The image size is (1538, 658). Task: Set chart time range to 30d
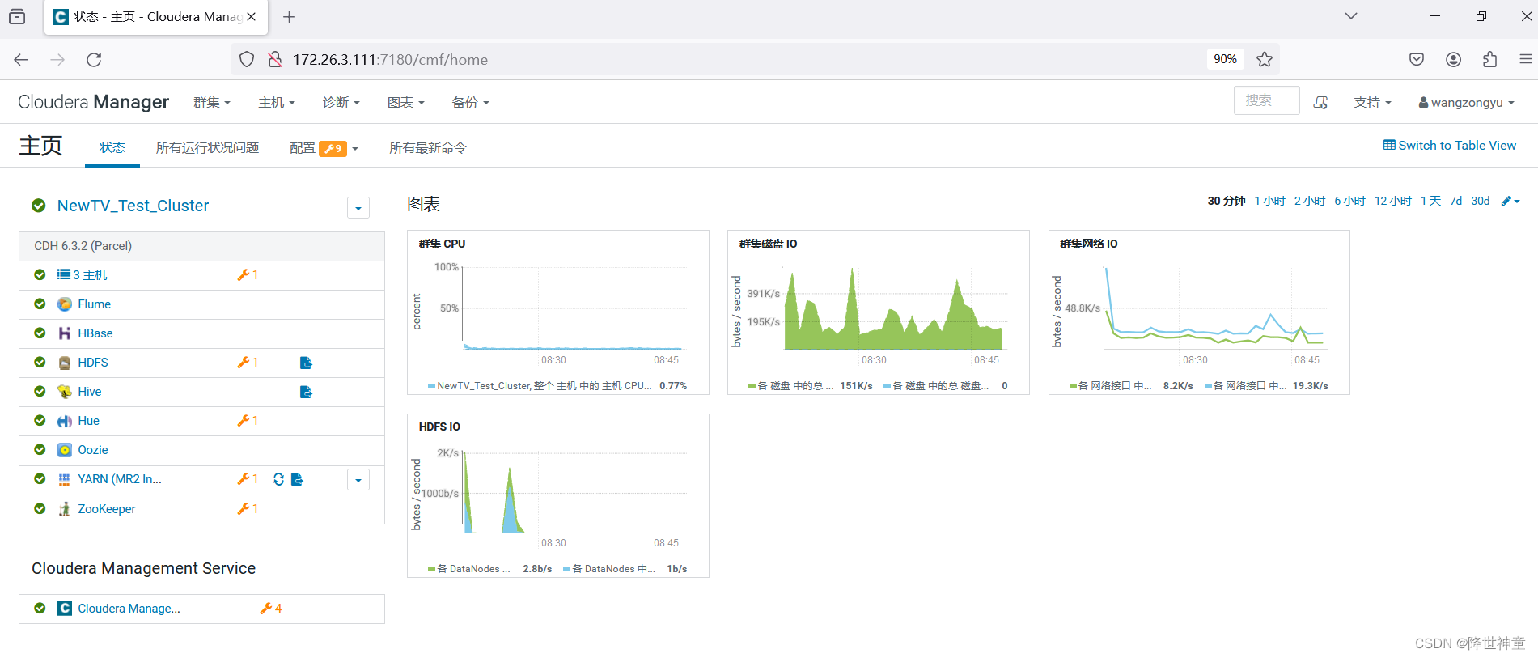pyautogui.click(x=1480, y=201)
